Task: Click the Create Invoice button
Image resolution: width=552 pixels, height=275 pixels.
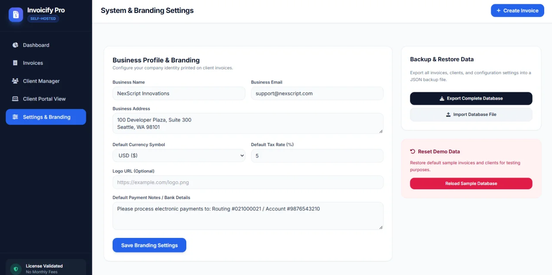Action: (x=517, y=10)
